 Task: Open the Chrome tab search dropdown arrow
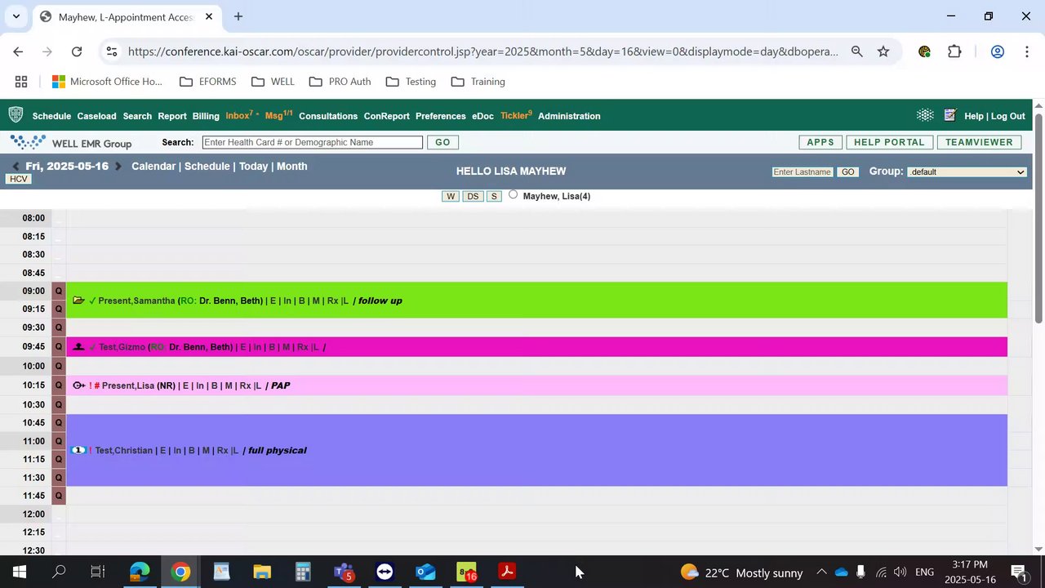click(16, 16)
